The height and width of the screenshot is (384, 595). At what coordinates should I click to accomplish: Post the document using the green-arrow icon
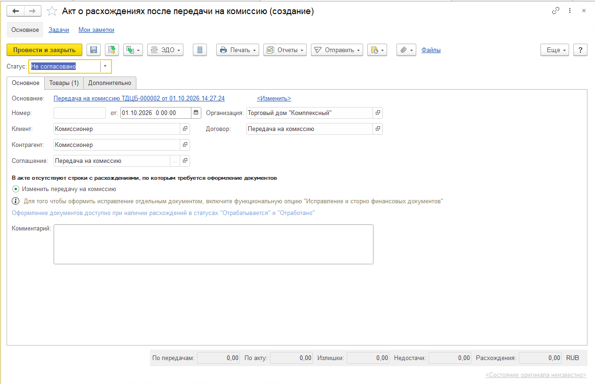(x=112, y=50)
